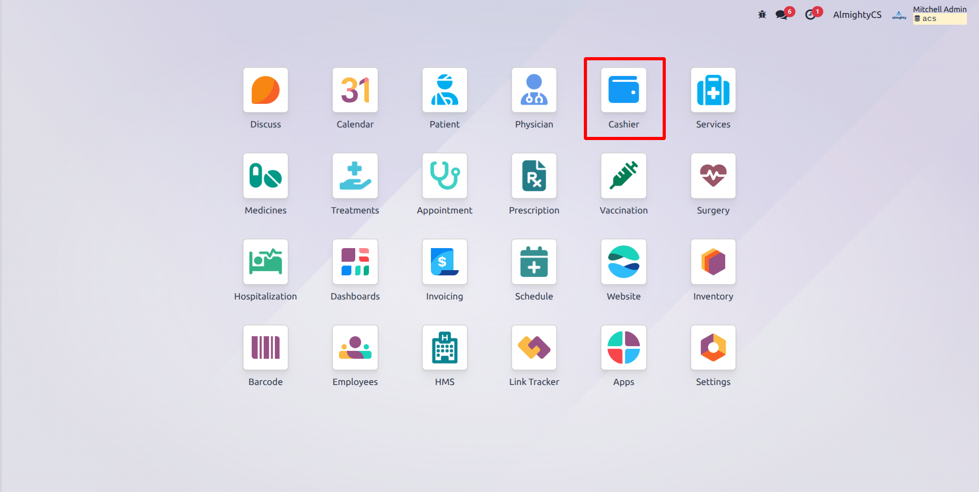The image size is (979, 492).
Task: Open the Appointment stethoscope icon
Action: 445,176
